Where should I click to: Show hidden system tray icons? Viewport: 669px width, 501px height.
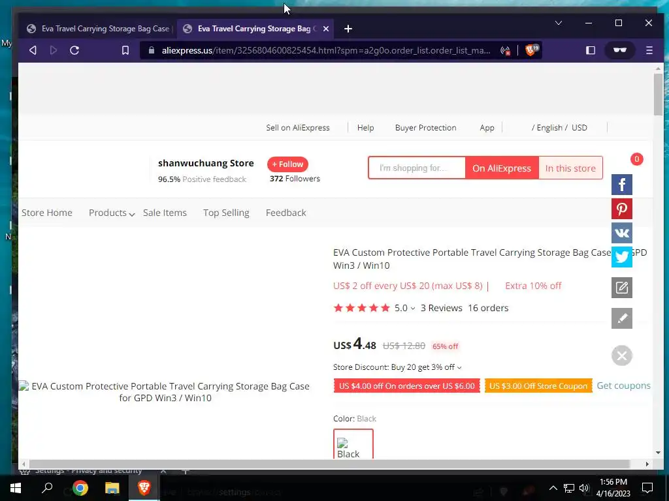click(x=553, y=488)
